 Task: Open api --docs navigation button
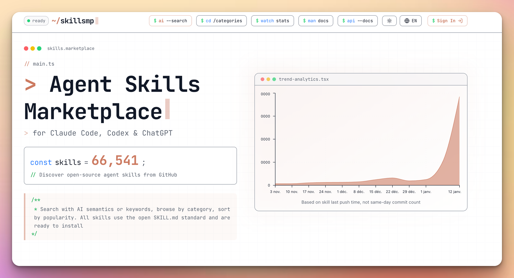pos(357,21)
